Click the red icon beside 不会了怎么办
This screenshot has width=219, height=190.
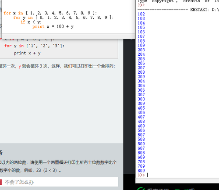coord(0,182)
